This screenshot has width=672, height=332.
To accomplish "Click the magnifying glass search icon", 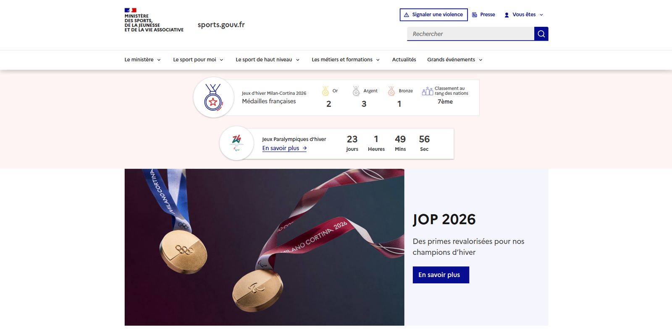I will click(541, 34).
